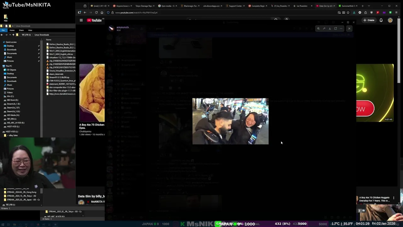This screenshot has height=227, width=403.
Task: Open three-dot menu on bottom-right nuggets video card
Action: 394,198
